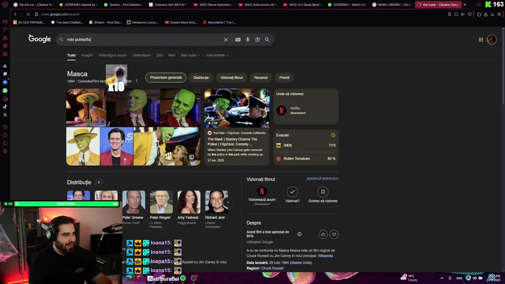505x284 pixels.
Task: Expand the Mai multe dropdown
Action: (190, 55)
